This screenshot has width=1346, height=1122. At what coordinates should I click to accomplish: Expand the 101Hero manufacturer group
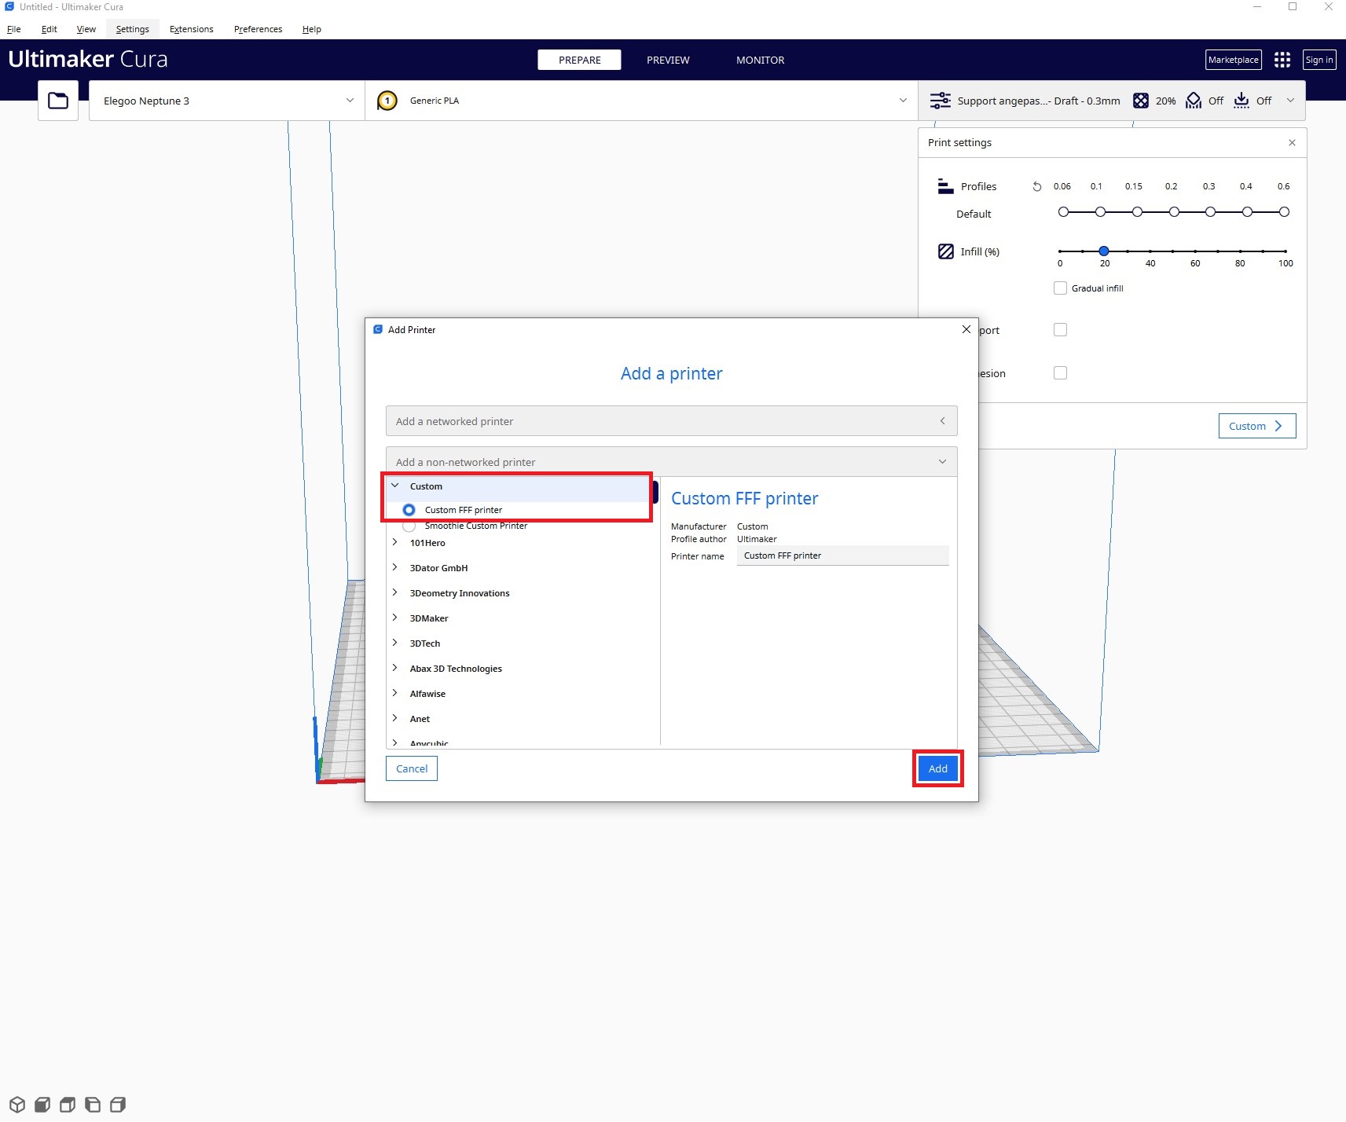[394, 542]
